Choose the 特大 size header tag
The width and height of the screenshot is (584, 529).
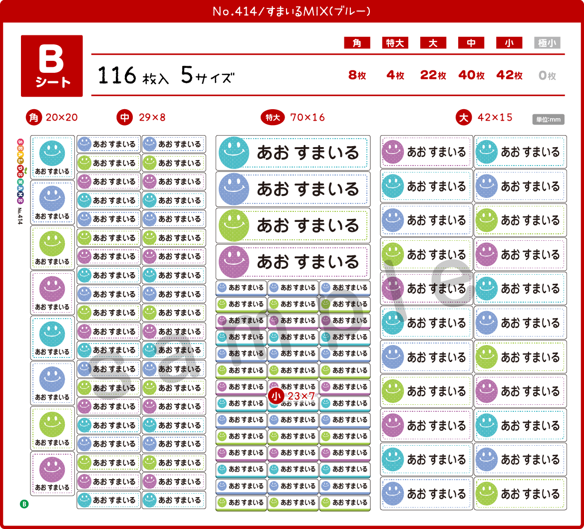point(395,43)
